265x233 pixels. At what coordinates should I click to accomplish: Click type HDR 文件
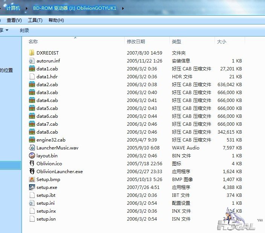tap(182, 77)
